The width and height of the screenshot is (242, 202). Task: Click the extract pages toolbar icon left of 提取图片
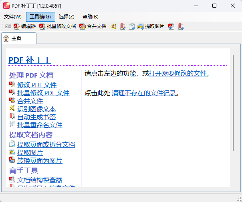pos(132,26)
